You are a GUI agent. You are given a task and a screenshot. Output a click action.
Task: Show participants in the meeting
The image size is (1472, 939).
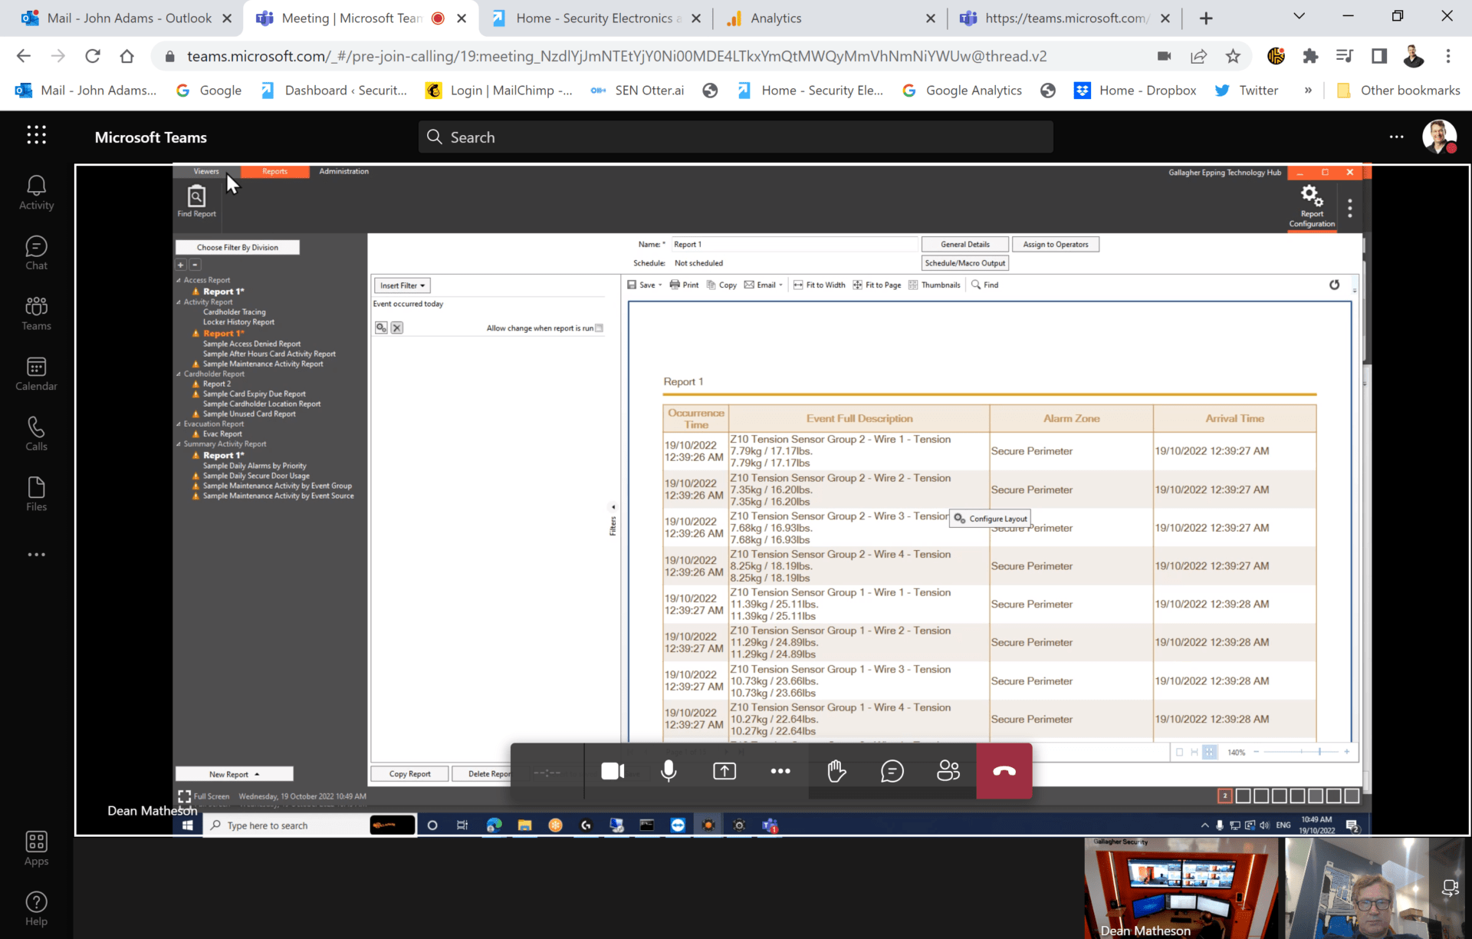click(948, 771)
